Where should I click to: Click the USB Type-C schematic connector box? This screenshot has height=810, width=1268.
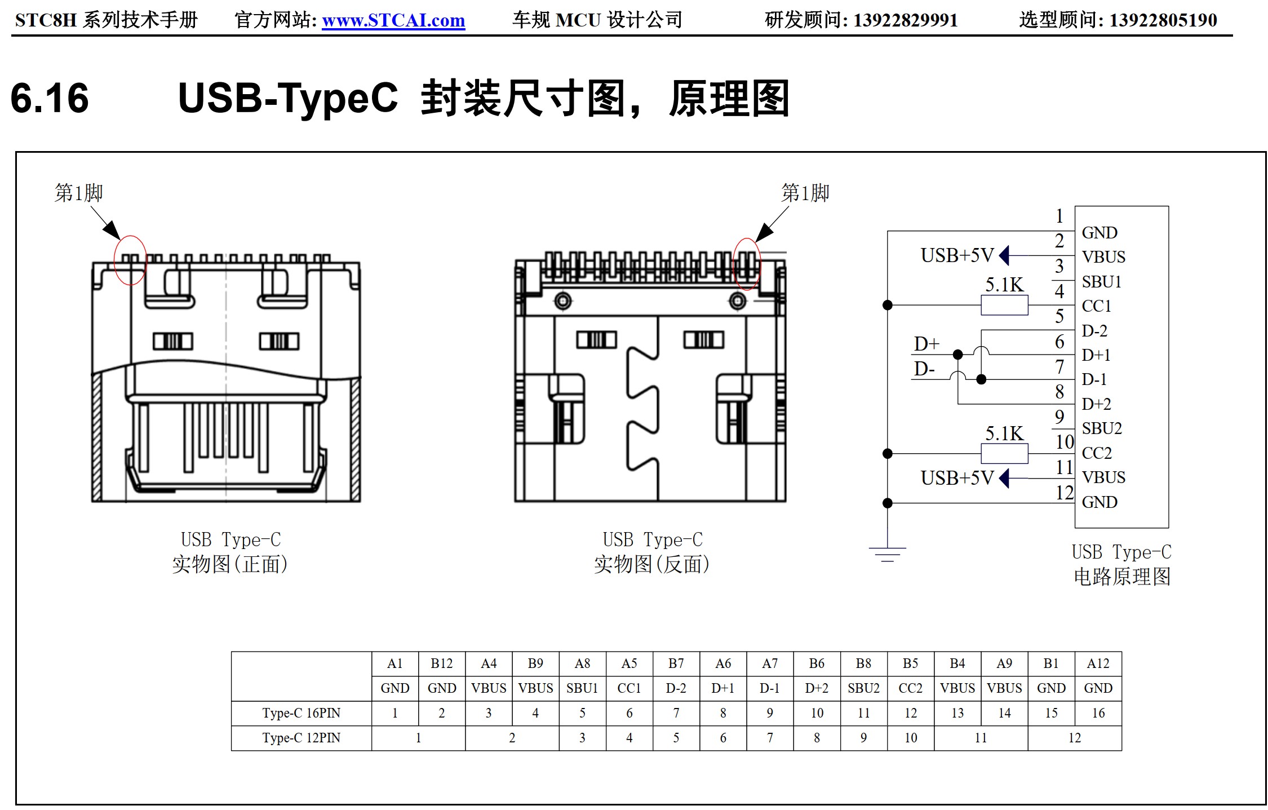click(1121, 367)
